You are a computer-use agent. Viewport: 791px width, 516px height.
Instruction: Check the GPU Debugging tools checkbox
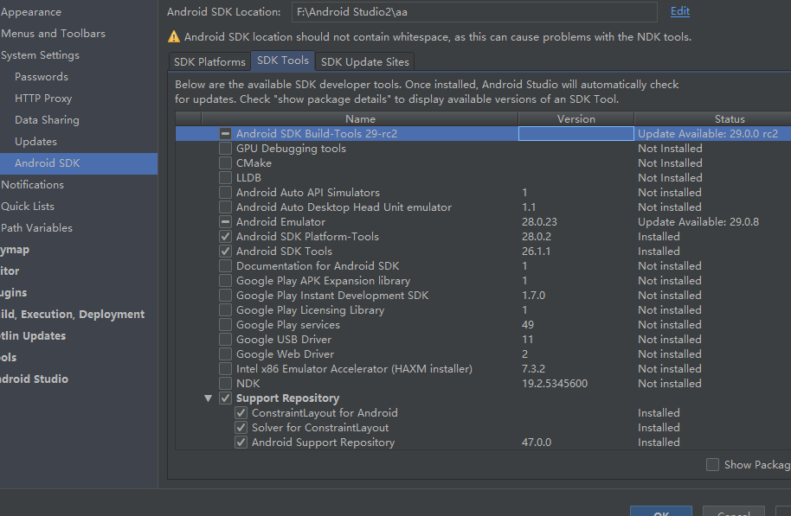226,149
